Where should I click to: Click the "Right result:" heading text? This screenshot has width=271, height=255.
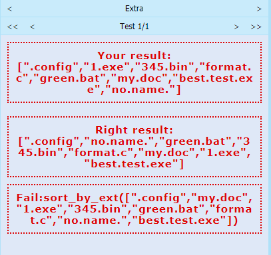135,130
